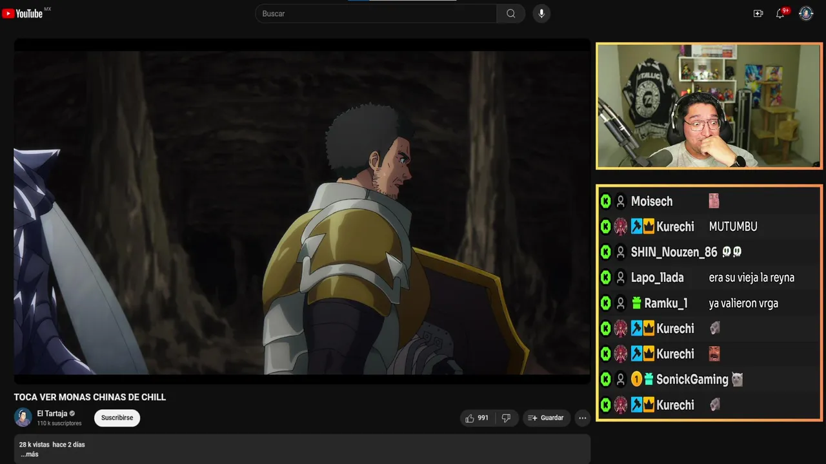Click the '110 k suscriptores' text

click(x=59, y=423)
